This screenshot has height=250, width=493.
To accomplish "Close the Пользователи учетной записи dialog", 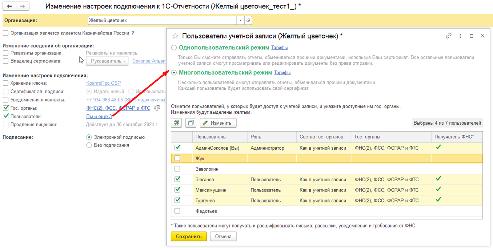I will coord(482,36).
